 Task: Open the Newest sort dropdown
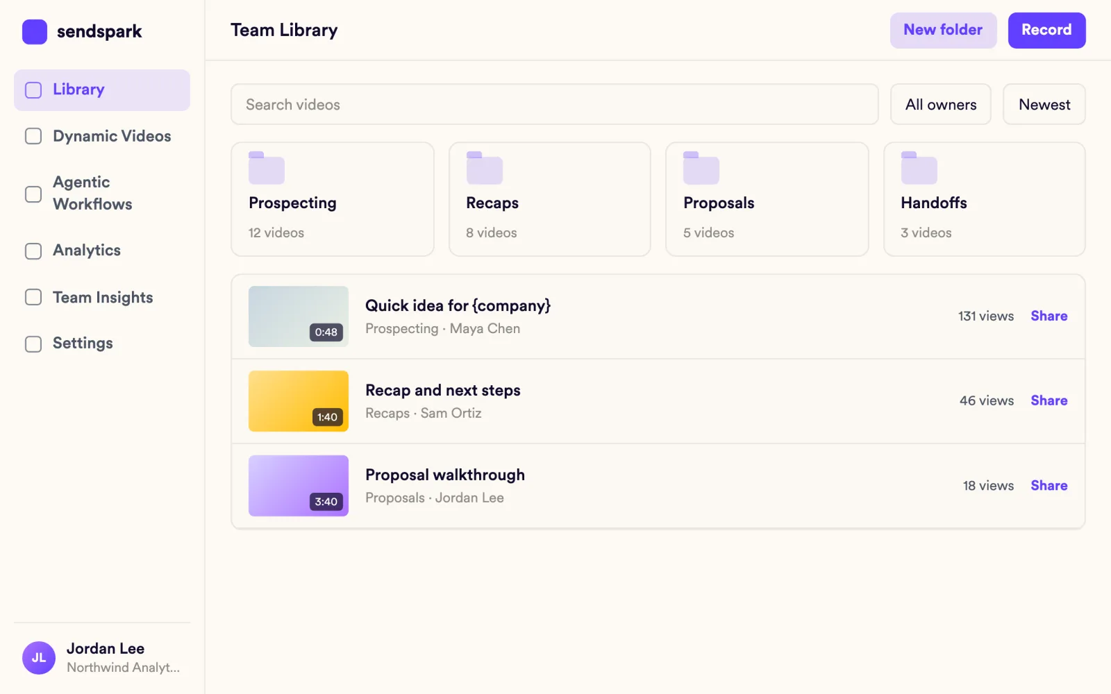1044,104
